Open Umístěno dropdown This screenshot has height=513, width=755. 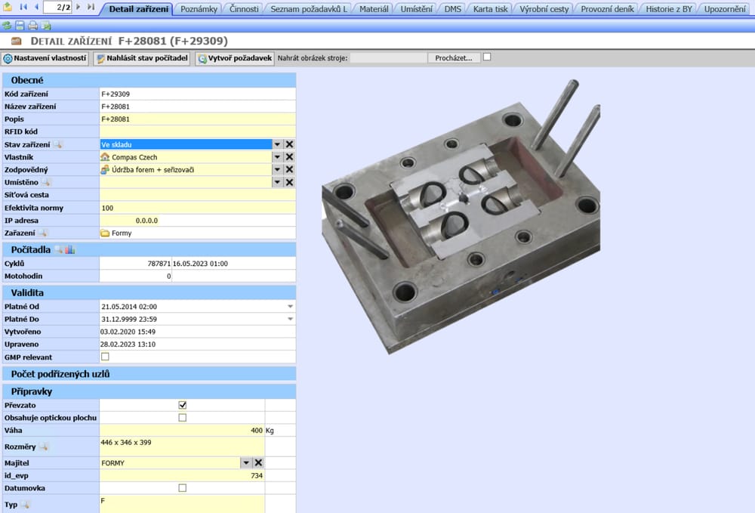click(277, 182)
